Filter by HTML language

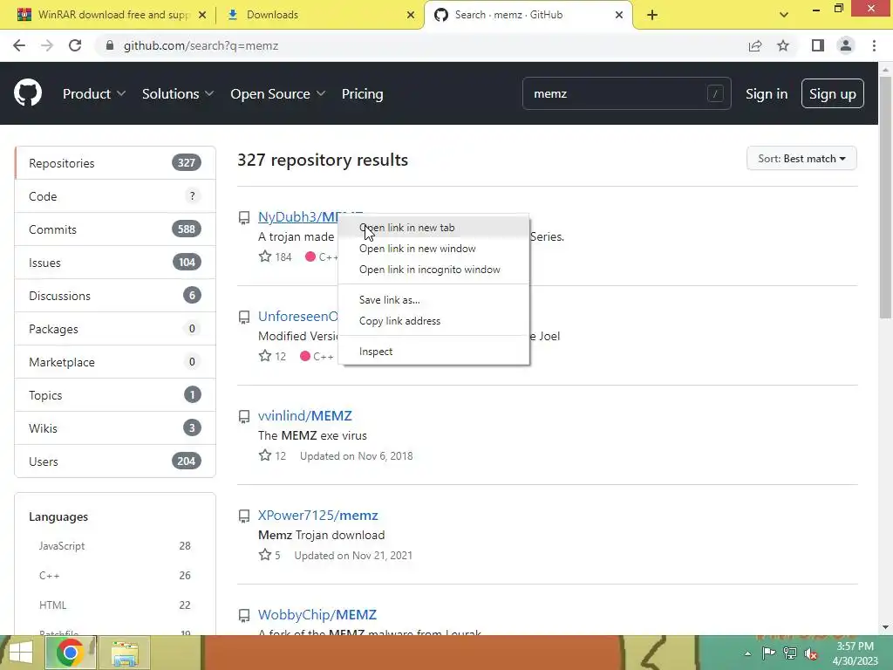(x=114, y=605)
